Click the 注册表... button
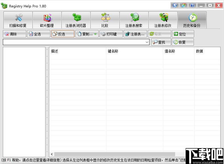This screenshot has height=164, width=224. point(135,34)
